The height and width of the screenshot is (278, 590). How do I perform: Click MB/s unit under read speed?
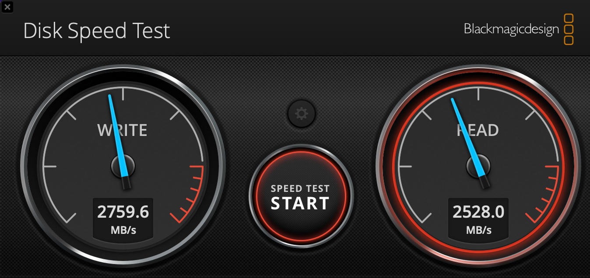coord(478,230)
